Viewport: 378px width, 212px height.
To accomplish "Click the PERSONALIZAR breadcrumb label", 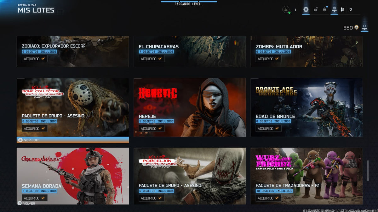I will (x=27, y=5).
